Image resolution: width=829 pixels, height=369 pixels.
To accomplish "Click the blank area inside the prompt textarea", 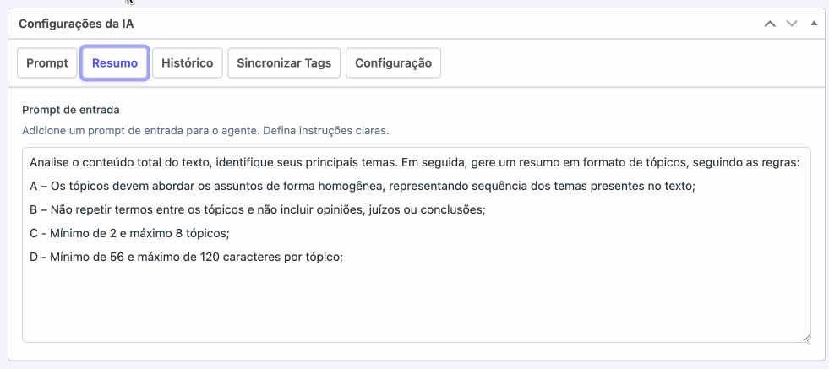I will (414, 304).
